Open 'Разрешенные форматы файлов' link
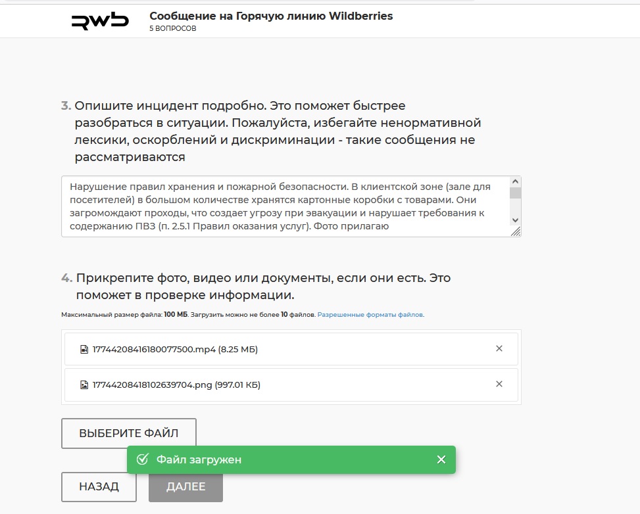Image resolution: width=640 pixels, height=514 pixels. (370, 315)
